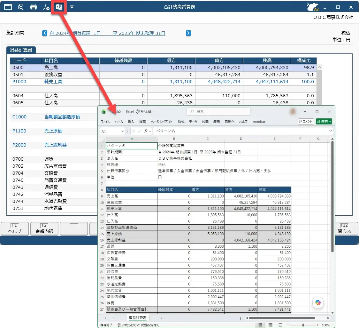This screenshot has width=359, height=328.
Task: Add a new sheet with the plus icon
Action: click(162, 318)
